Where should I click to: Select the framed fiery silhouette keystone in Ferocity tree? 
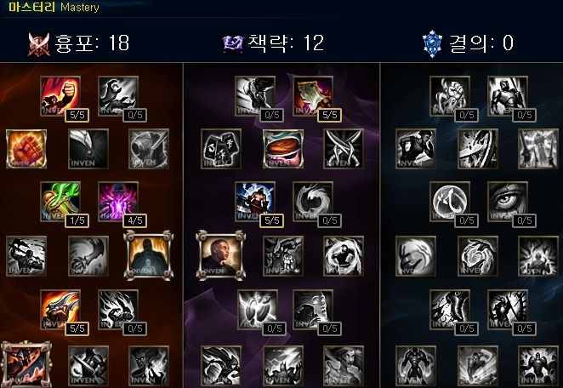pos(149,255)
